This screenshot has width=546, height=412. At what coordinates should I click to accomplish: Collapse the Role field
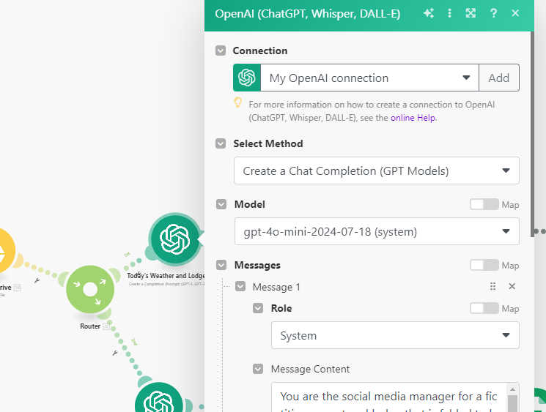pyautogui.click(x=258, y=308)
